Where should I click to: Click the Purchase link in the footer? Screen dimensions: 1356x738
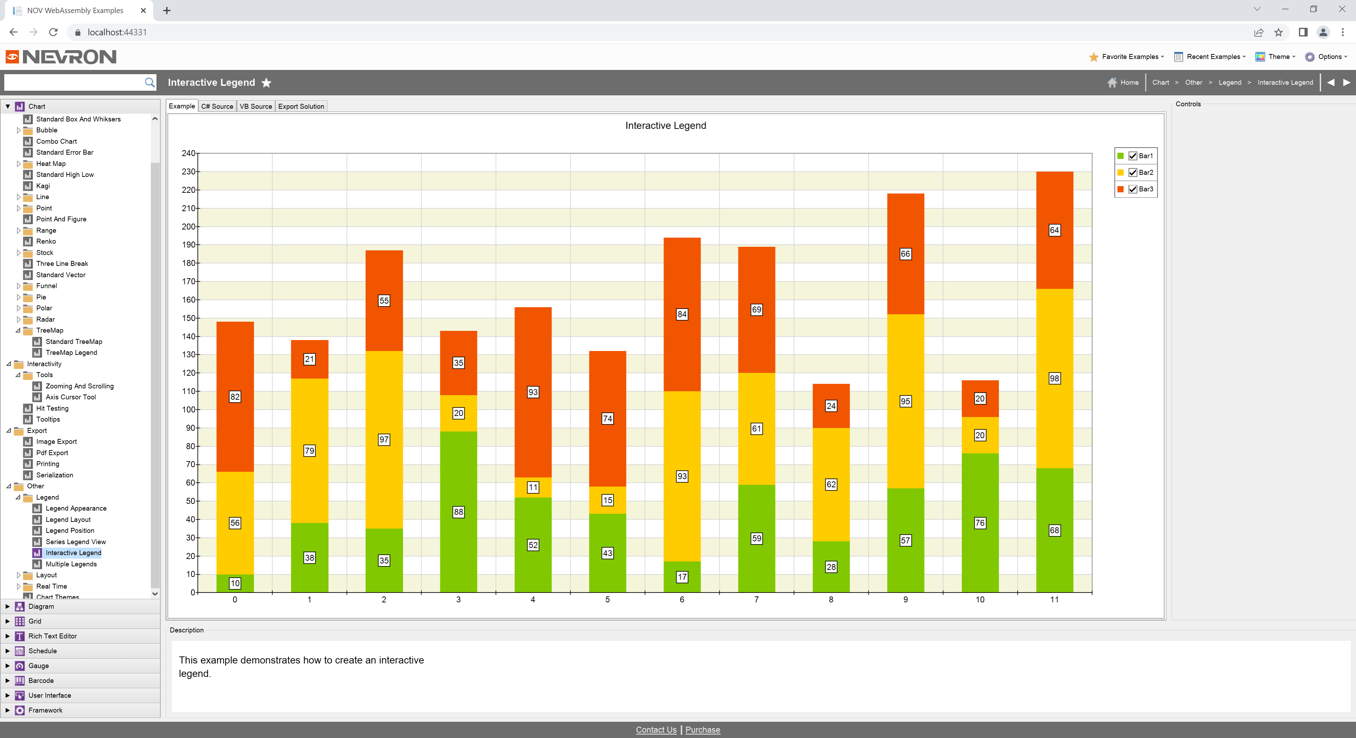click(x=702, y=730)
